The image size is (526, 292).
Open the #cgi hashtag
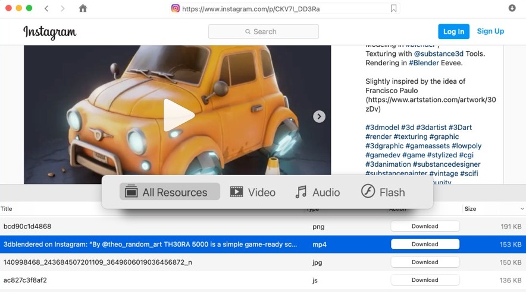[x=466, y=155]
